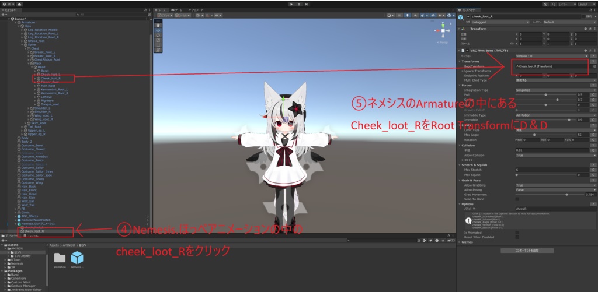The image size is (598, 292).
Task: Open Integration Type dropdown showing Simplified
Action: click(556, 90)
